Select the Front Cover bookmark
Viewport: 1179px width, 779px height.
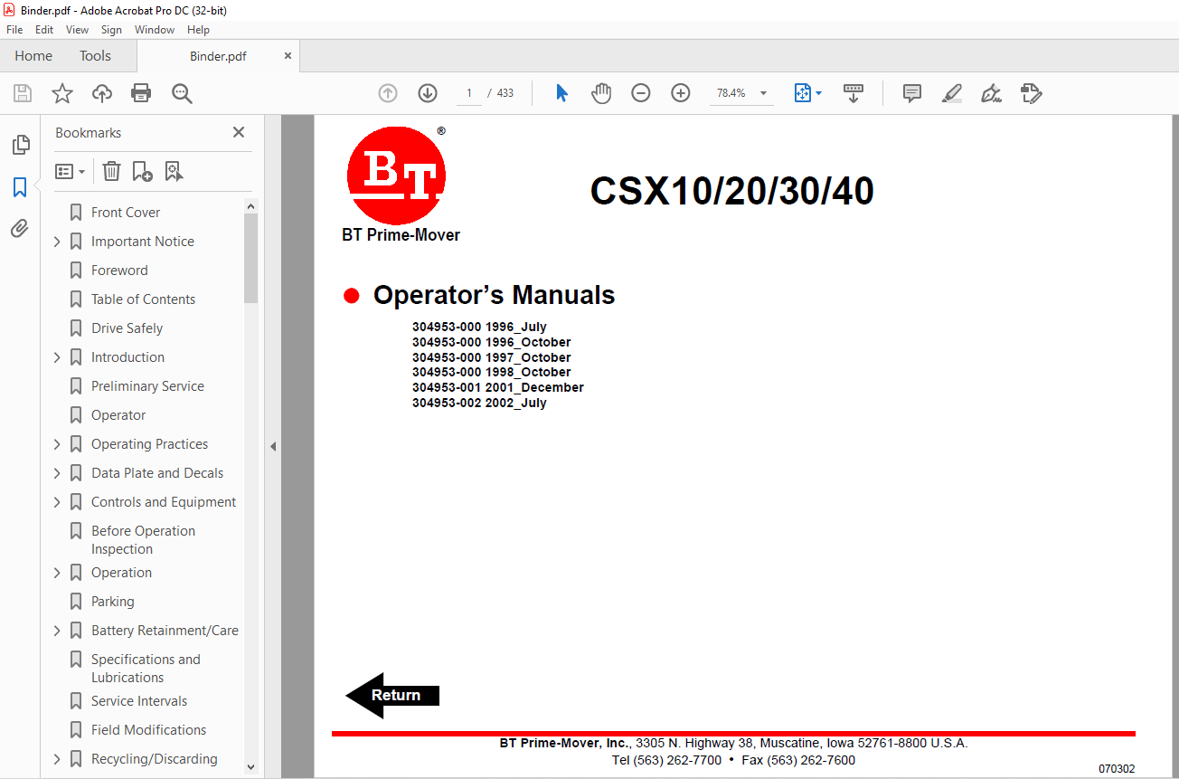[x=126, y=213]
